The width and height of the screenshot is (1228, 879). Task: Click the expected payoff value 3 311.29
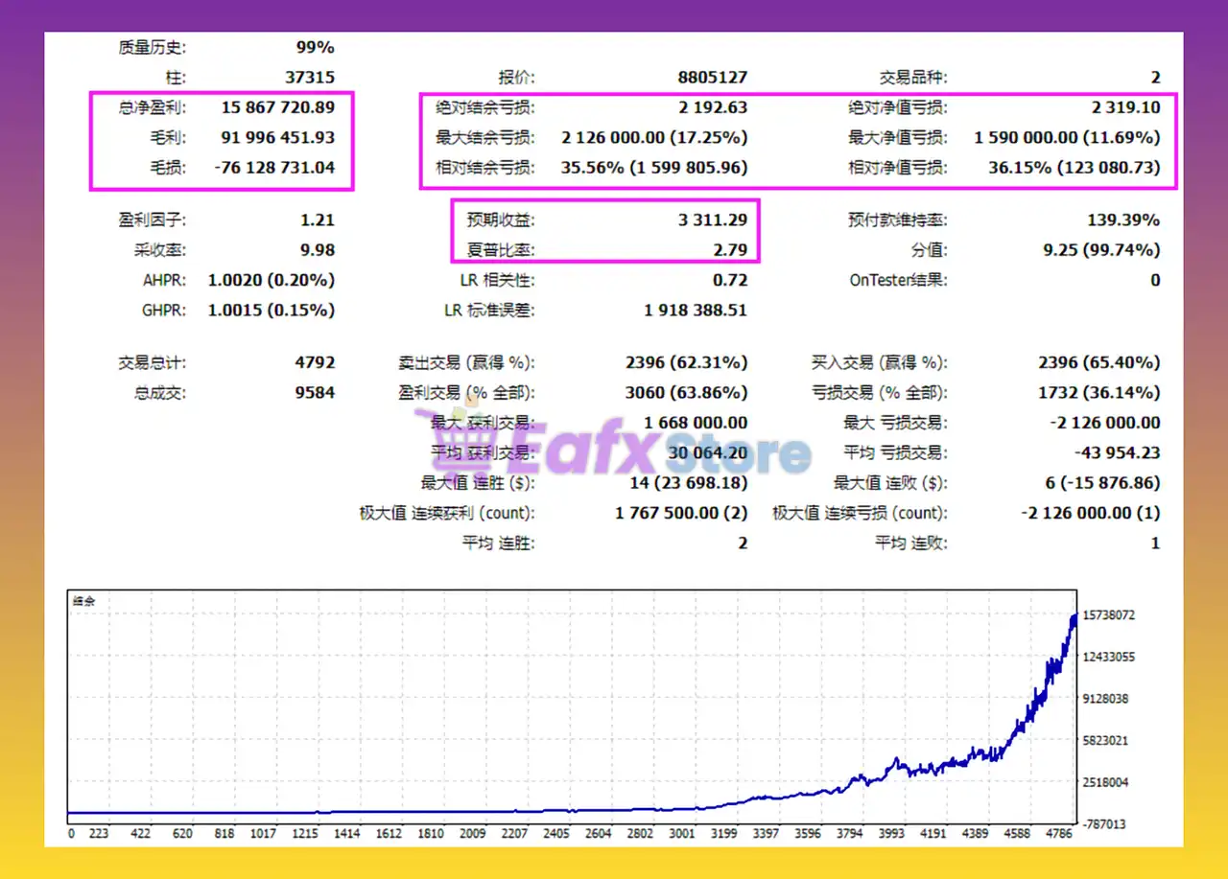(712, 220)
